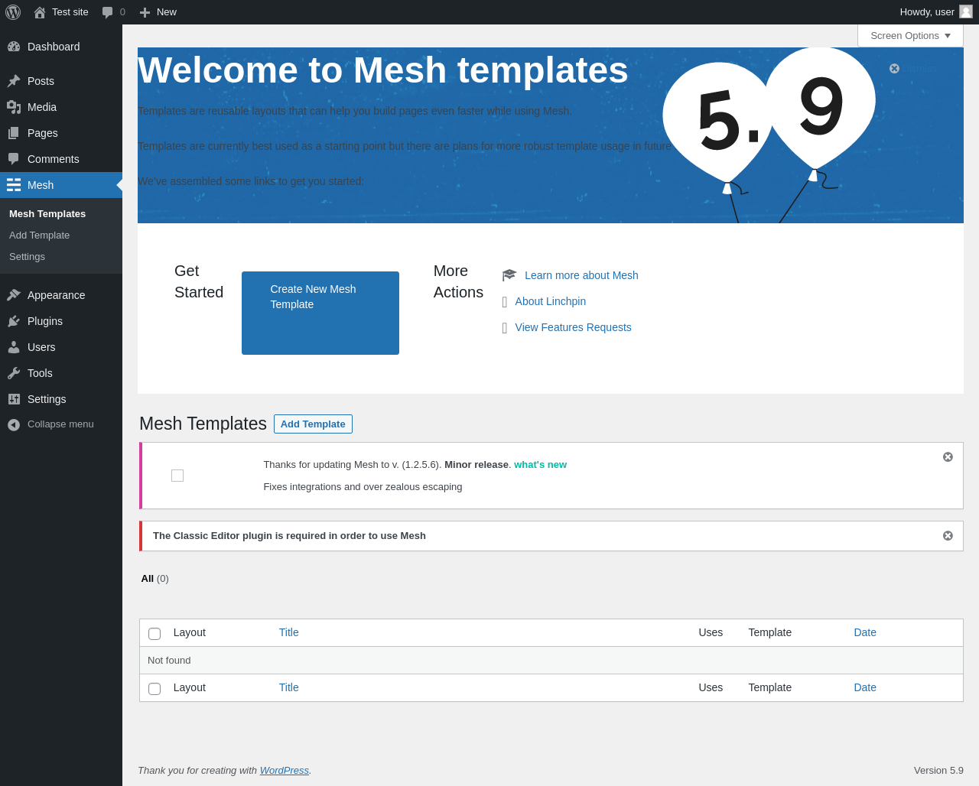Click Test site name in admin bar

click(70, 12)
